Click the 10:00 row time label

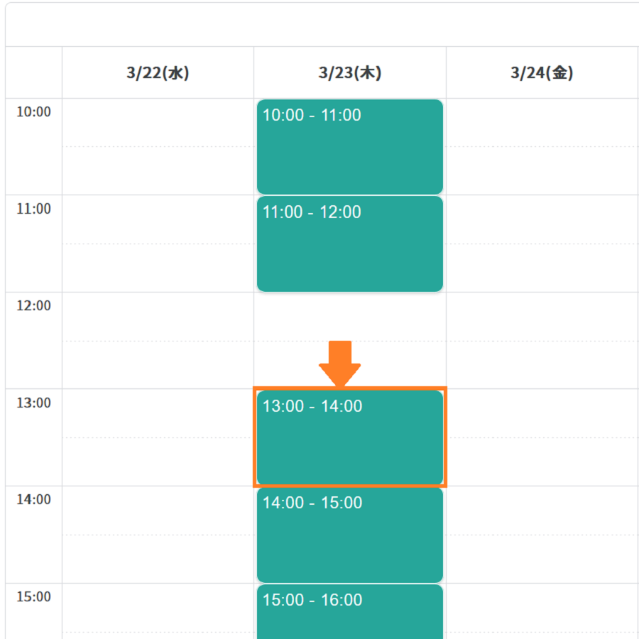(x=33, y=111)
